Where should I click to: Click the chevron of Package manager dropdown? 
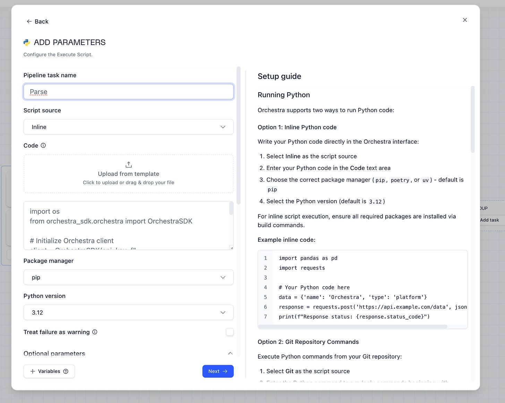[x=223, y=277]
